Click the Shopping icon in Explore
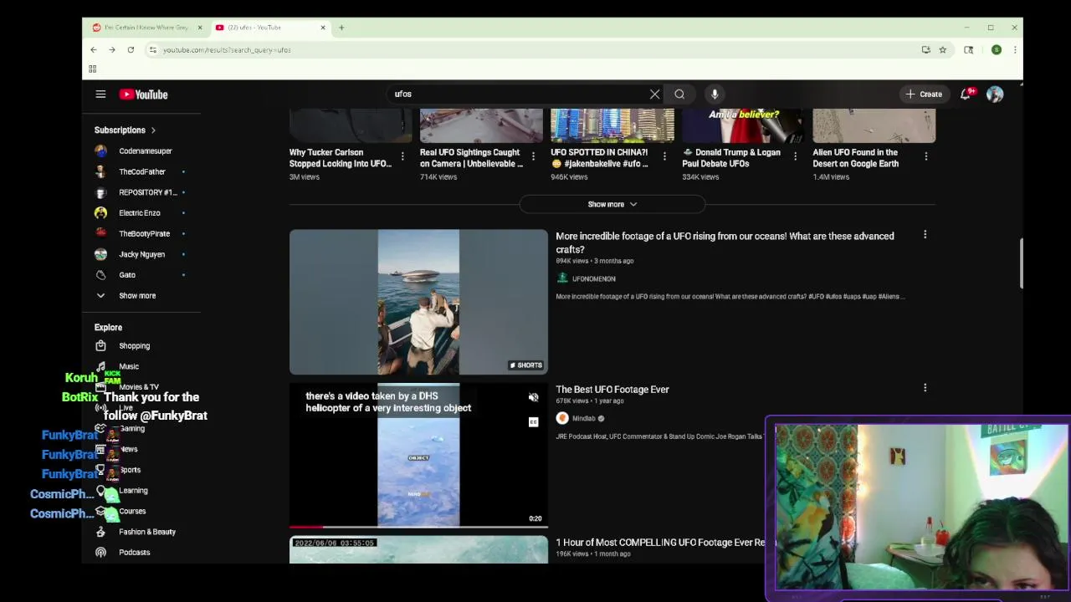Viewport: 1071px width, 602px height. point(100,346)
